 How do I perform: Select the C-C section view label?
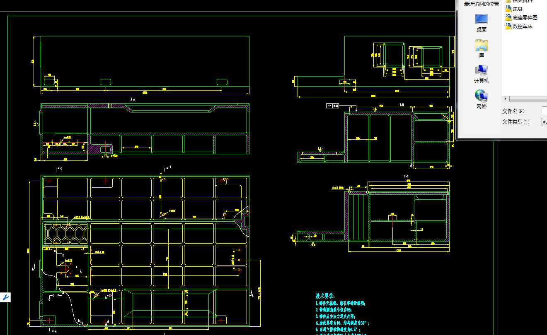(407, 177)
